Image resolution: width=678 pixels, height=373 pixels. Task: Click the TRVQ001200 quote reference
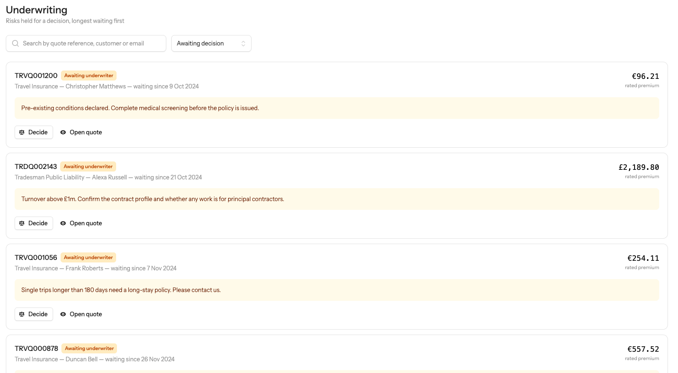36,76
